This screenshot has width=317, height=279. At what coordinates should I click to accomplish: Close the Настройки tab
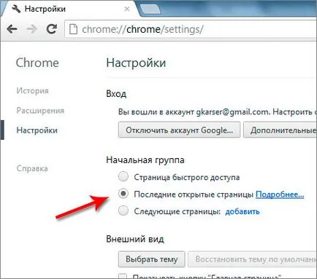[127, 9]
